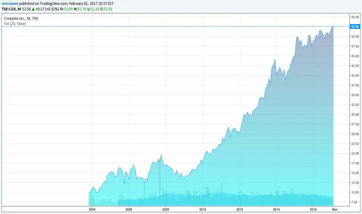The height and width of the screenshot is (214, 362).
Task: Click the blue 52.56 current price tag
Action: (x=355, y=26)
